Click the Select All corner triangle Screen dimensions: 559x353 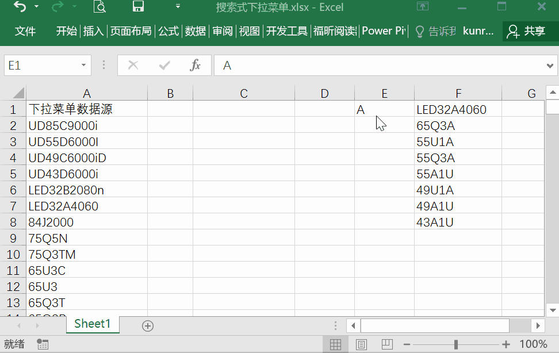[18, 93]
